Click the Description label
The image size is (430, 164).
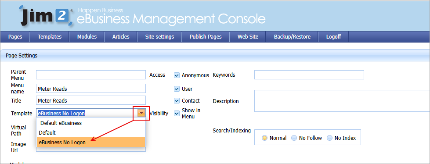pyautogui.click(x=226, y=101)
